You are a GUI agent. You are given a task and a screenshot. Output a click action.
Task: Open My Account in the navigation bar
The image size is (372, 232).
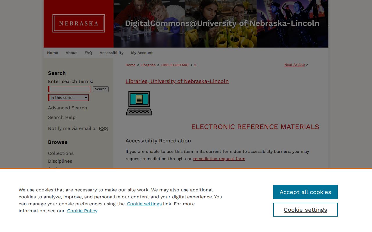[x=142, y=53]
